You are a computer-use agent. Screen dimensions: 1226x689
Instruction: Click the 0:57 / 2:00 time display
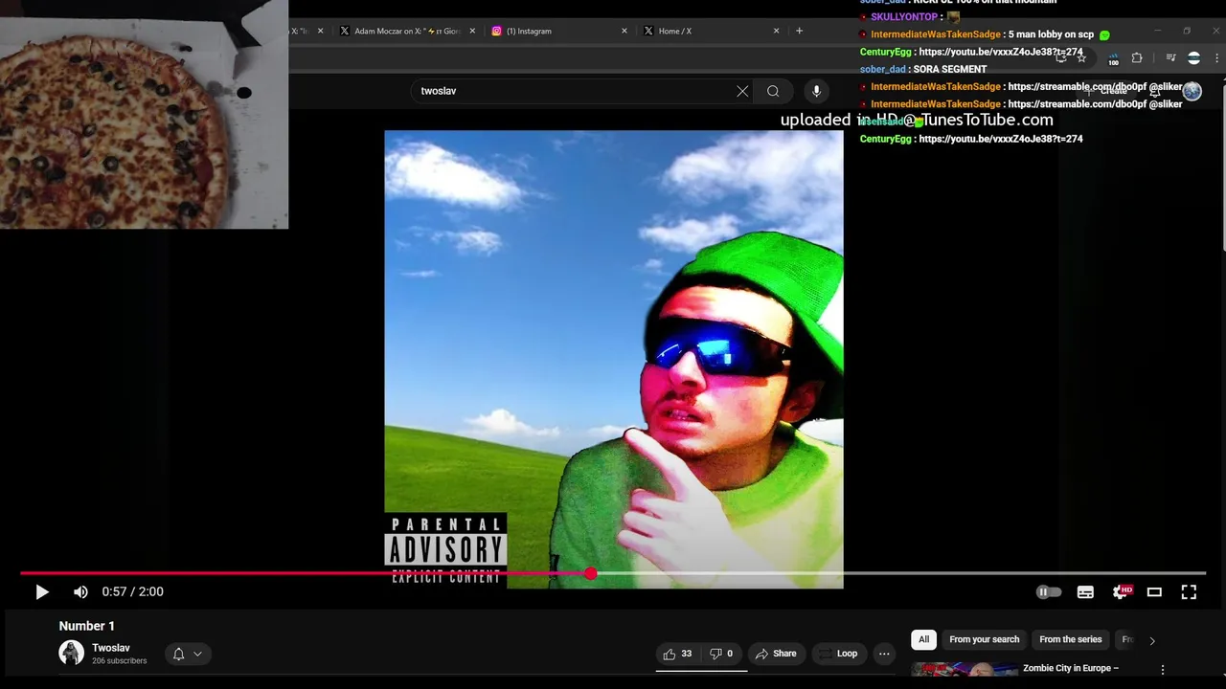(133, 592)
